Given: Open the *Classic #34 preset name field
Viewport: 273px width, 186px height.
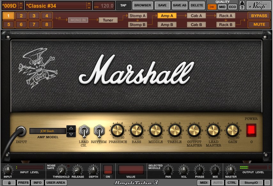Looking at the screenshot, I should [56, 6].
